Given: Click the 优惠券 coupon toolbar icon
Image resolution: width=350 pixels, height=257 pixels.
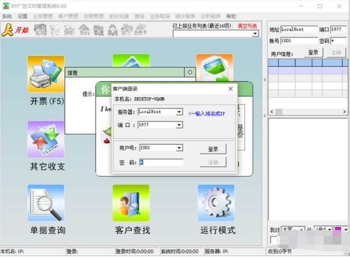Looking at the screenshot, I should pyautogui.click(x=140, y=30).
